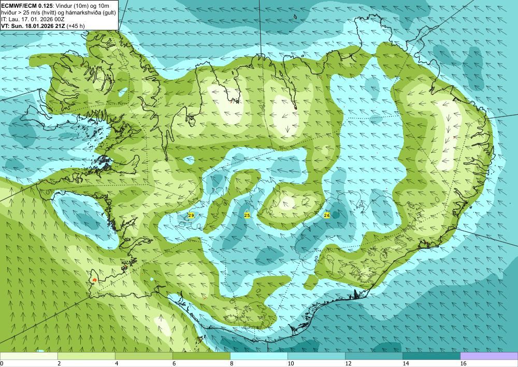Screen dimensions: 518x367
Task: Click the "(+45 h)" forecast offset text
Action: pyautogui.click(x=76, y=26)
